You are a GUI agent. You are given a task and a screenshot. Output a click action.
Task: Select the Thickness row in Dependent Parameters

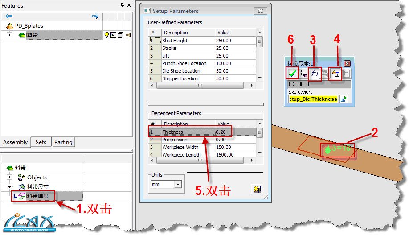coord(202,132)
